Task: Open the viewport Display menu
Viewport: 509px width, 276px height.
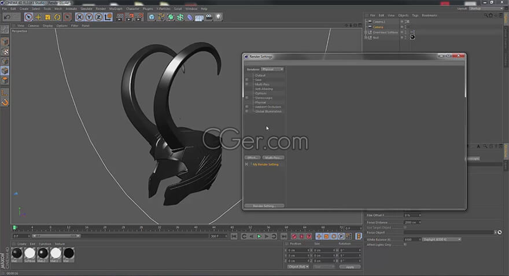Action: (x=47, y=25)
